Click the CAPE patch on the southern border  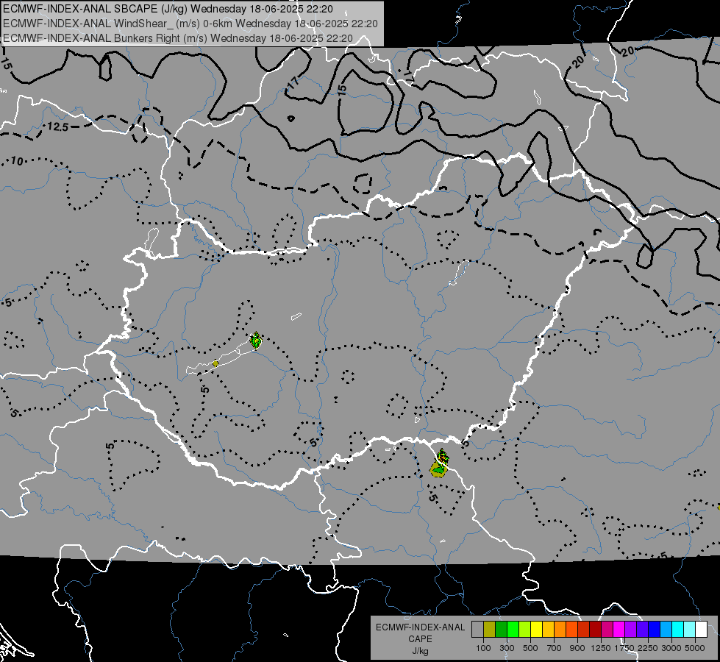pos(440,464)
